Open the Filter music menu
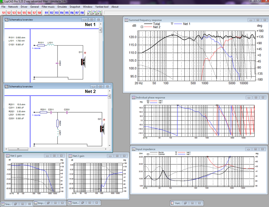 [48, 7]
